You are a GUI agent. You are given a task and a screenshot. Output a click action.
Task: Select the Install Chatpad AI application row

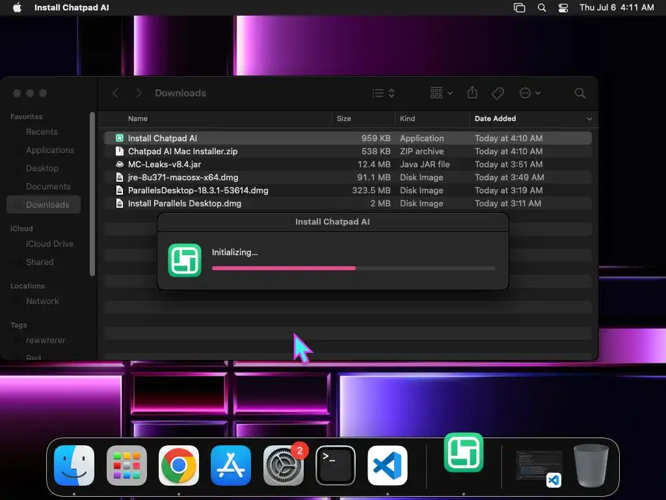(x=347, y=138)
